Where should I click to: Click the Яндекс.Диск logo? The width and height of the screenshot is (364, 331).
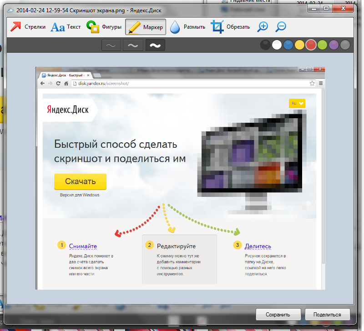[x=68, y=110]
